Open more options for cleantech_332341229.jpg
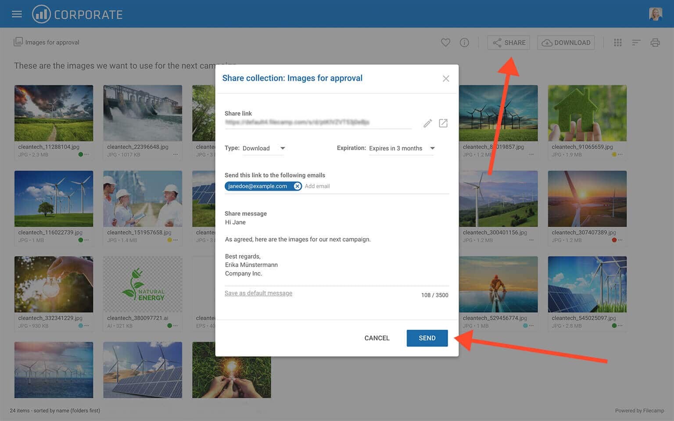Screen dimensions: 674x421 point(87,325)
